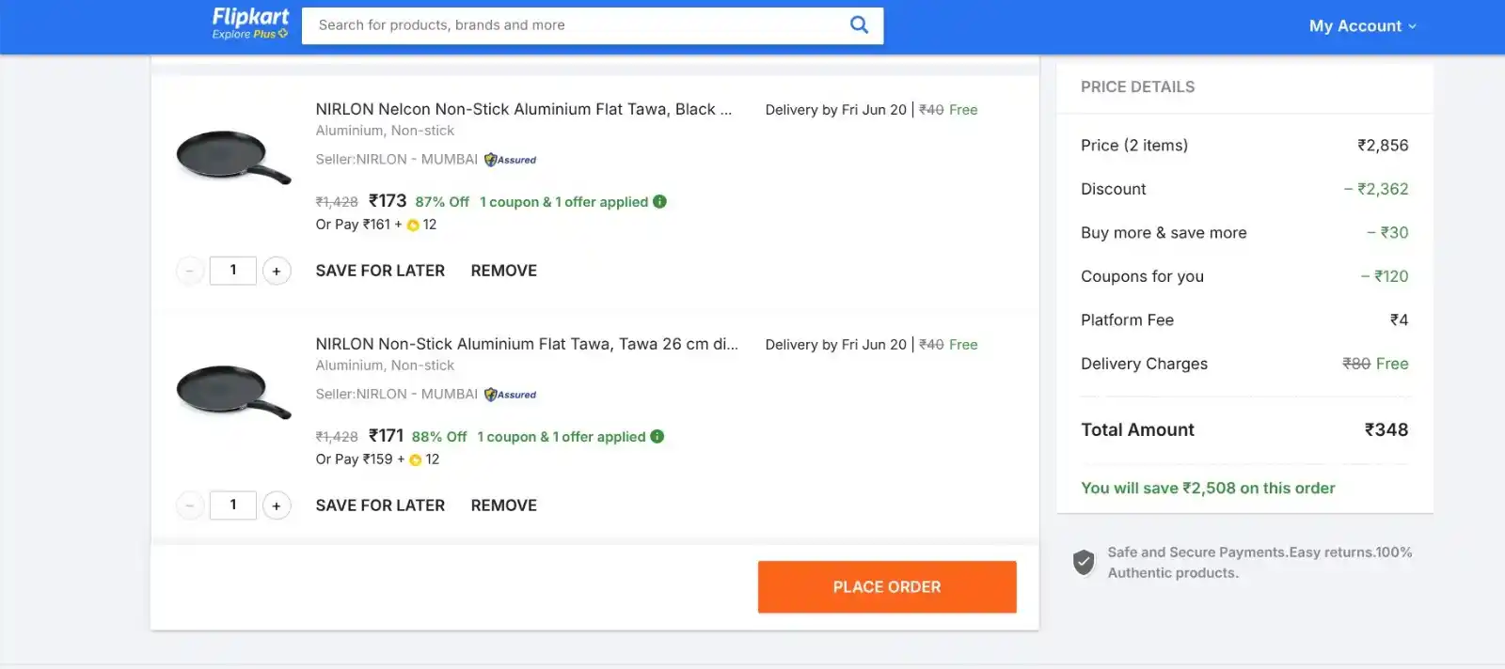Remove Nelcon Tawa from cart

click(504, 271)
